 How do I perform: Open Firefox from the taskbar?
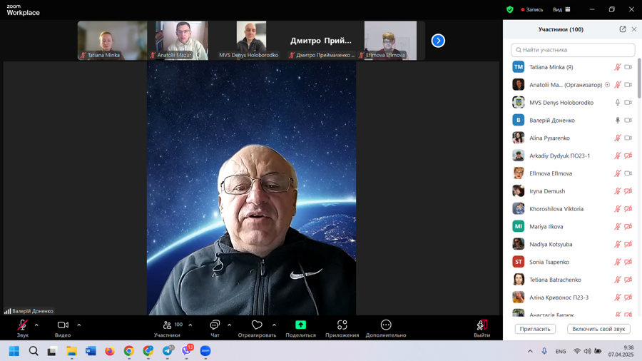(110, 351)
